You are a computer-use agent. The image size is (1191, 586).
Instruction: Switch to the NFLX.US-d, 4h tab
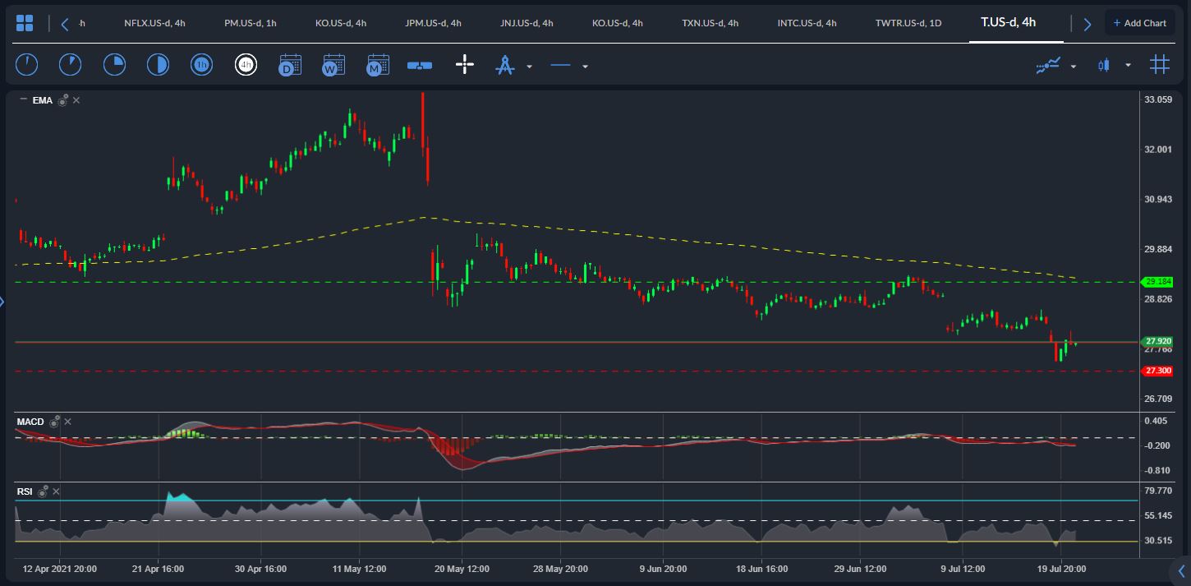click(x=154, y=23)
